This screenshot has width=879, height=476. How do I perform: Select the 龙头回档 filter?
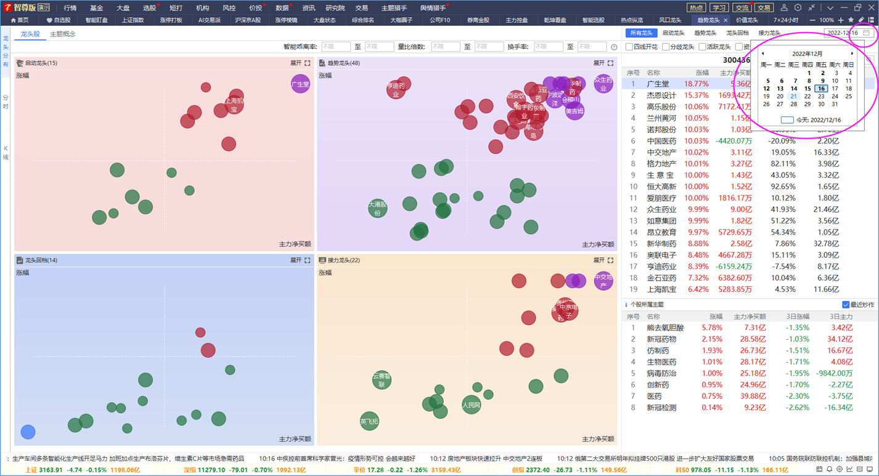tap(737, 33)
